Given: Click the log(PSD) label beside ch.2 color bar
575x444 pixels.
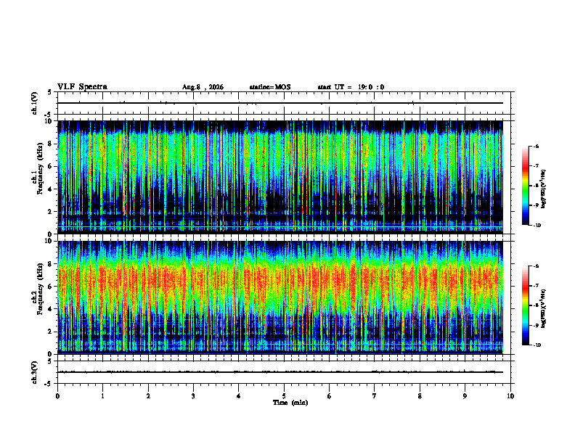Looking at the screenshot, I should [543, 308].
